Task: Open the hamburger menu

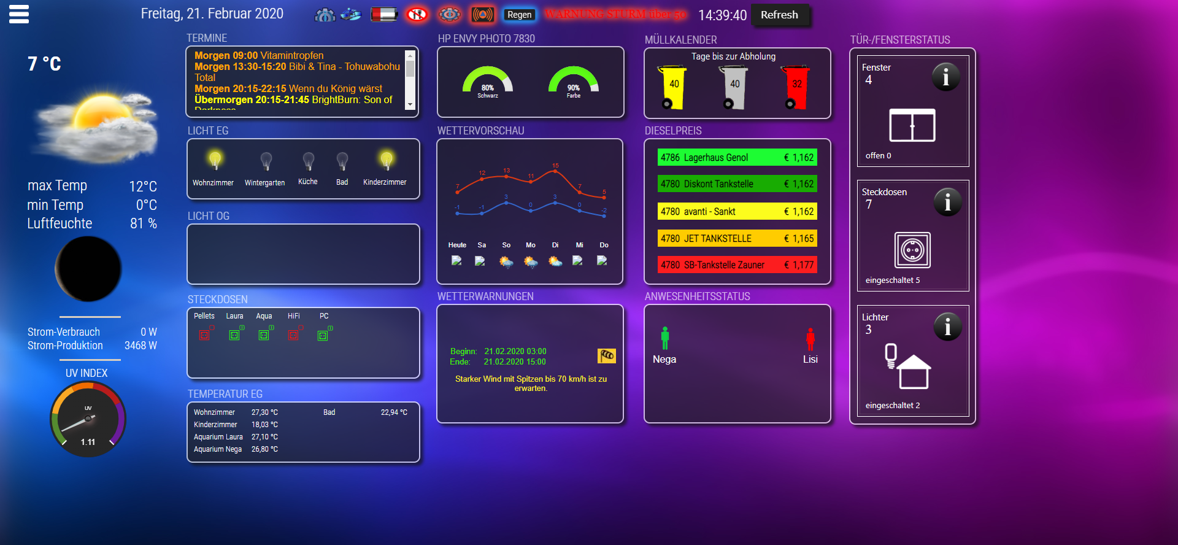Action: coord(19,14)
